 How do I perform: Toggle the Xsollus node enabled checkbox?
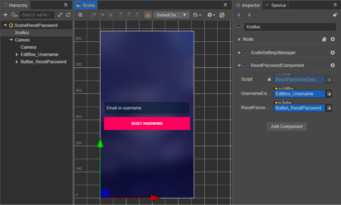point(240,27)
